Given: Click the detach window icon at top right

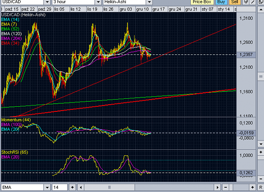Looking at the screenshot, I should point(261,2).
